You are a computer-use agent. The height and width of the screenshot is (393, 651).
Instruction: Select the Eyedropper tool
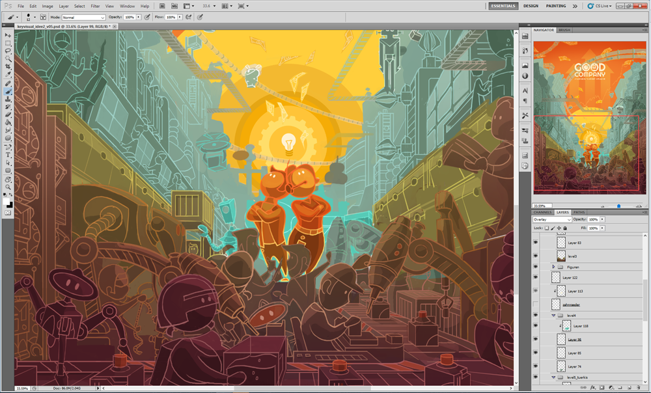click(8, 75)
